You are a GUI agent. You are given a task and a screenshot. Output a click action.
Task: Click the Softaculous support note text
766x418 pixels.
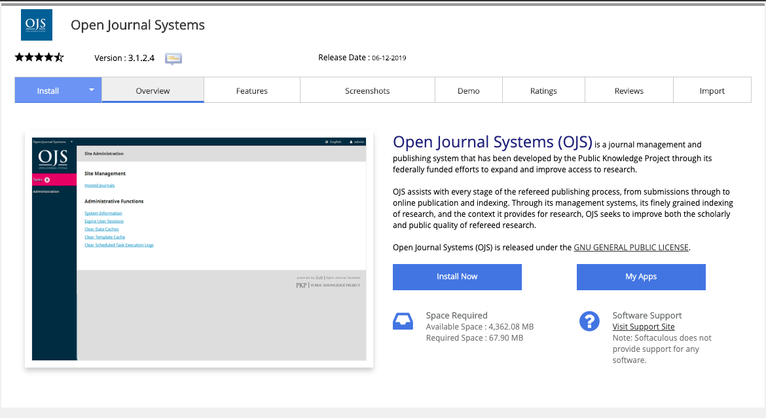coord(662,349)
